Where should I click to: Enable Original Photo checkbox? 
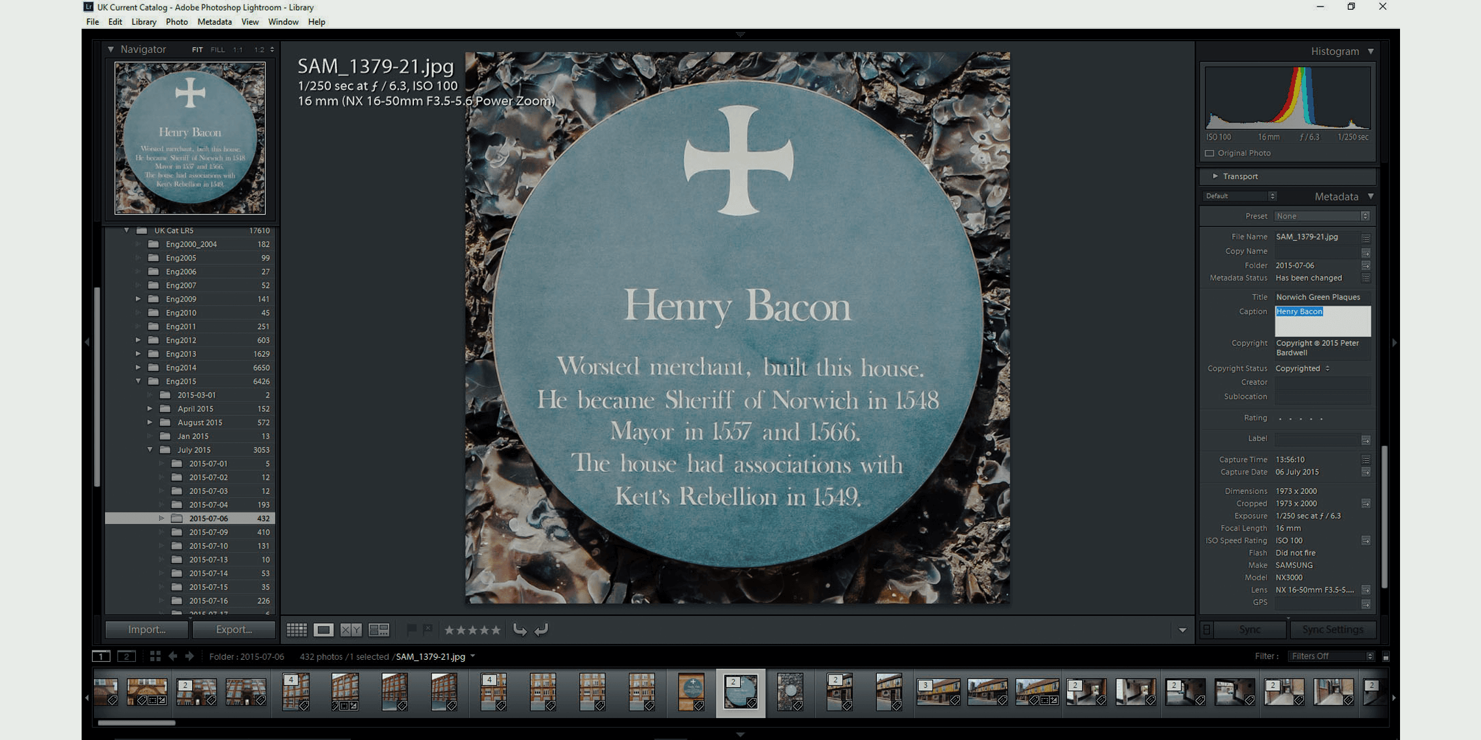pos(1209,153)
